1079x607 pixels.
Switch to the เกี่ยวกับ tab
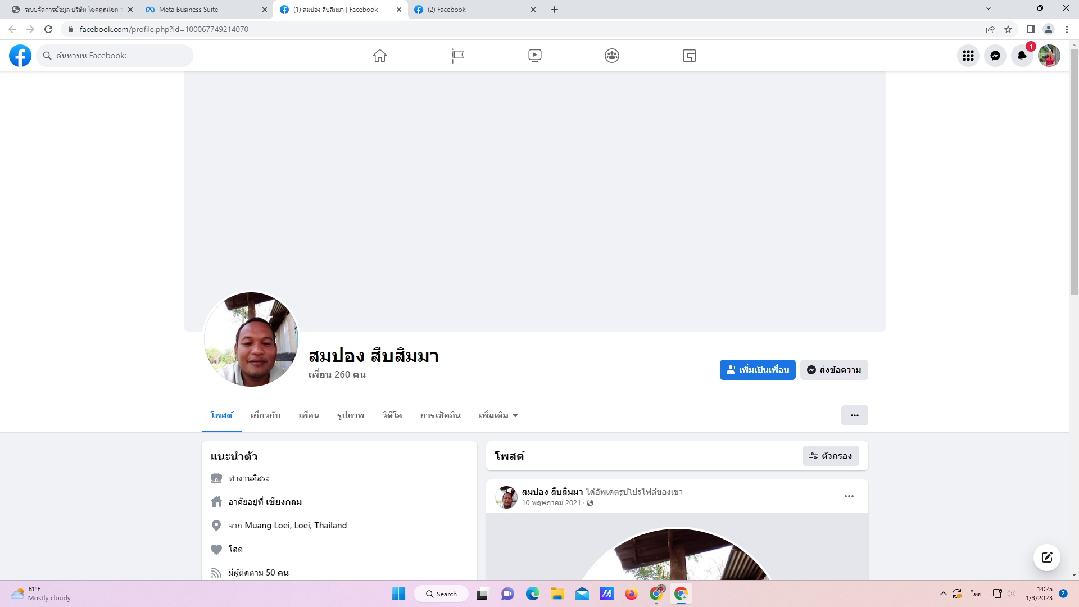[x=265, y=415]
